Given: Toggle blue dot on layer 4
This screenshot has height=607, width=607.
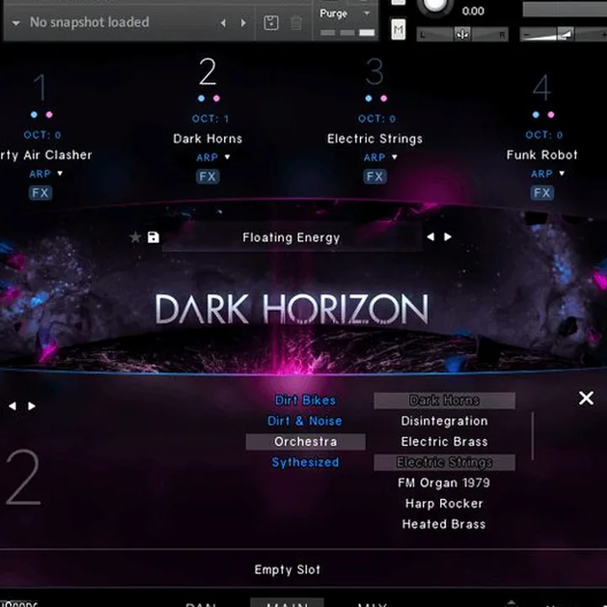Looking at the screenshot, I should tap(536, 115).
